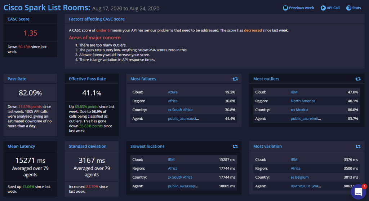Open the API Call link

click(x=333, y=8)
